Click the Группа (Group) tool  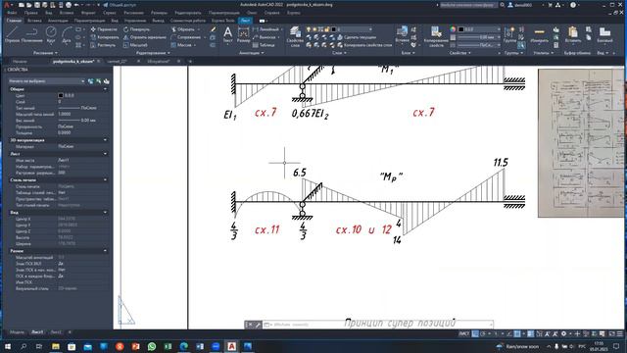point(509,35)
